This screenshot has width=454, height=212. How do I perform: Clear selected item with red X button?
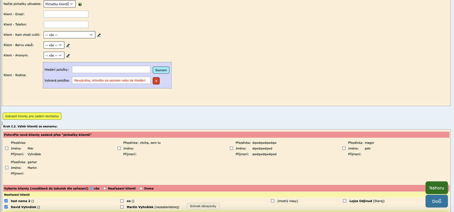157,81
